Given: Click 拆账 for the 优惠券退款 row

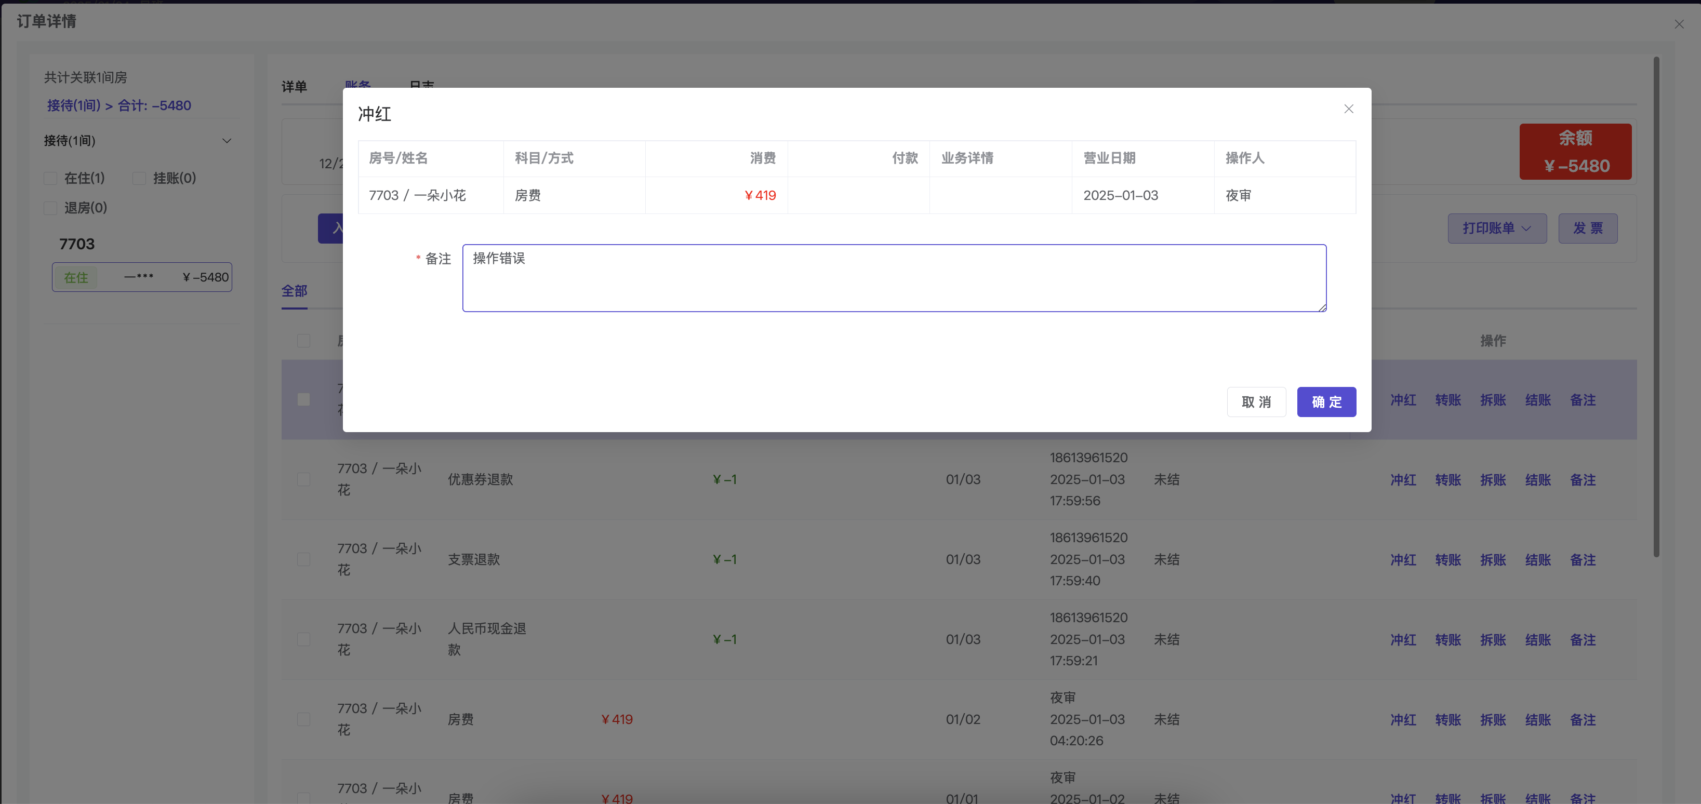Looking at the screenshot, I should [1493, 480].
